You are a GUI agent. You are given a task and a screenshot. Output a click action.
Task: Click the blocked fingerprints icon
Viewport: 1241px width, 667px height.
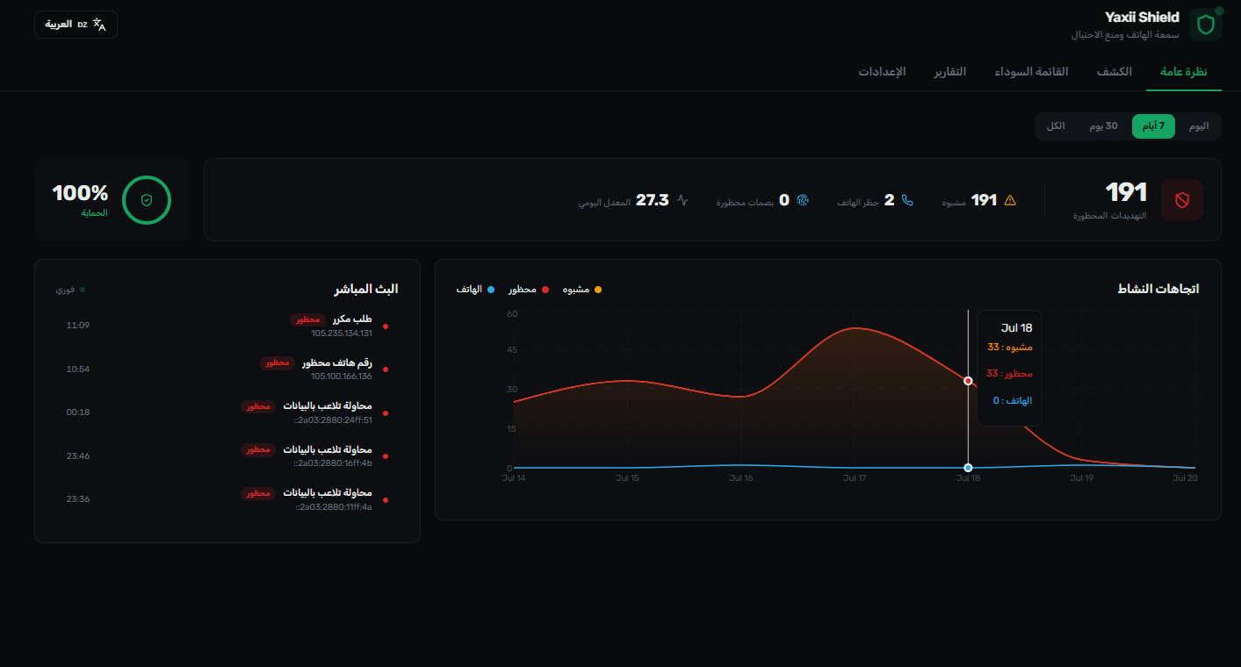point(802,200)
